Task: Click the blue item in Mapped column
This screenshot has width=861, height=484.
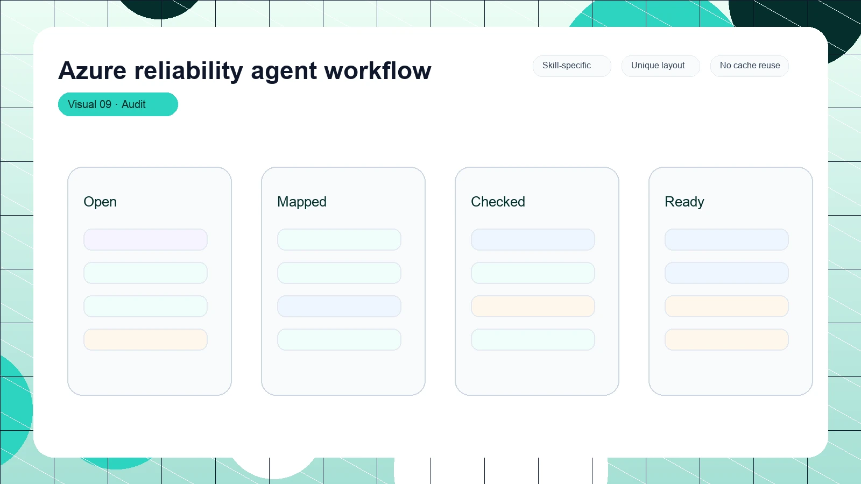Action: pos(339,307)
